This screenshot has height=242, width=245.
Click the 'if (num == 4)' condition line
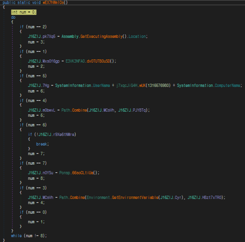click(x=33, y=100)
